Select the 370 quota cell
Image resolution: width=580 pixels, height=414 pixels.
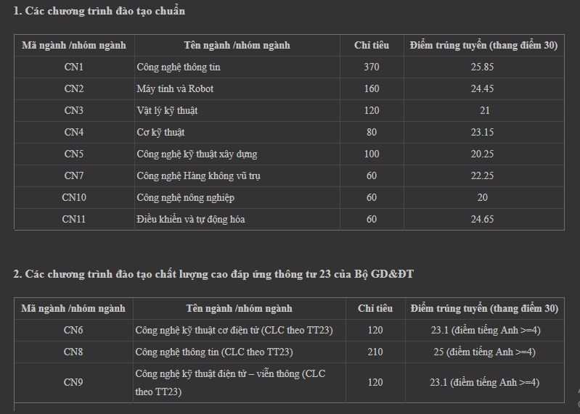click(x=372, y=67)
